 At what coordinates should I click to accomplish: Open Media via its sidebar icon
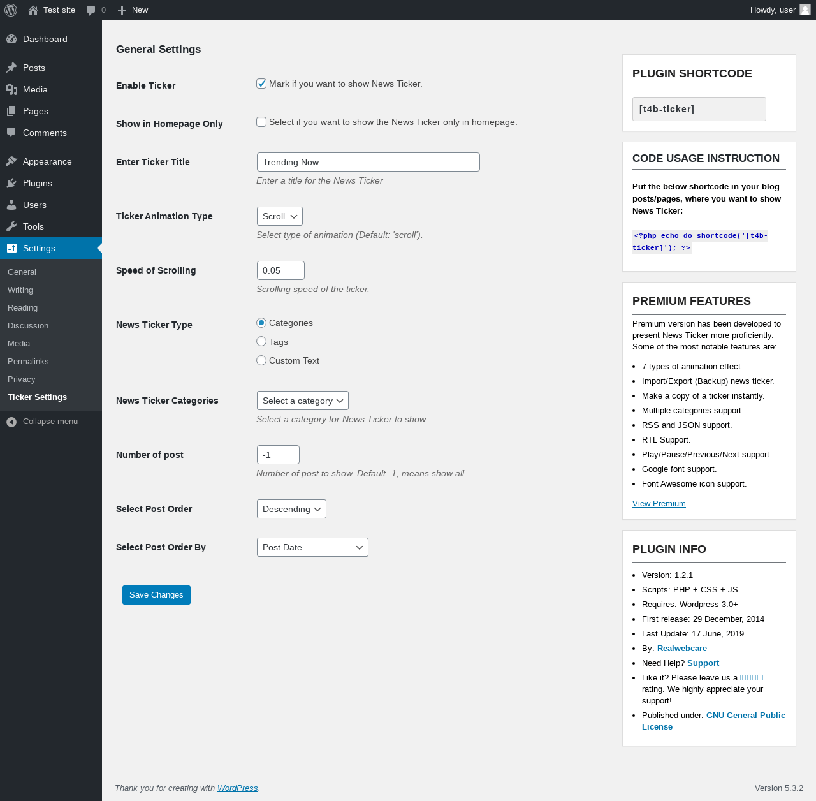[11, 89]
